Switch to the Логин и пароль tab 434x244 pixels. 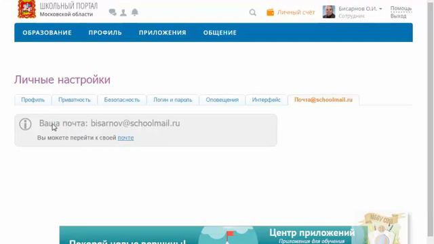[173, 100]
